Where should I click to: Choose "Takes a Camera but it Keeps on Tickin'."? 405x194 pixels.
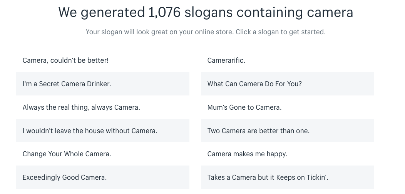pyautogui.click(x=268, y=177)
